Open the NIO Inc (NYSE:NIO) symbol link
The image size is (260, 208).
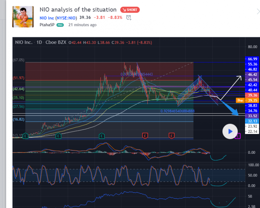click(x=58, y=18)
